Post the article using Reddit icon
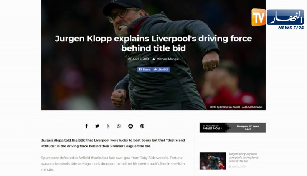Viewport: 307px width, 176px height. [x=130, y=126]
